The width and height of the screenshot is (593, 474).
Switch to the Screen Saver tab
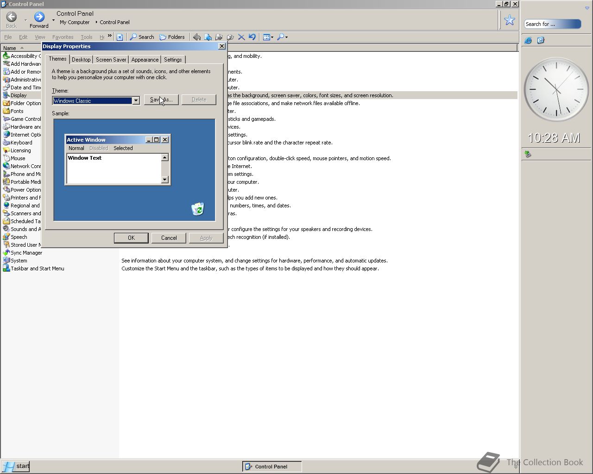[111, 60]
